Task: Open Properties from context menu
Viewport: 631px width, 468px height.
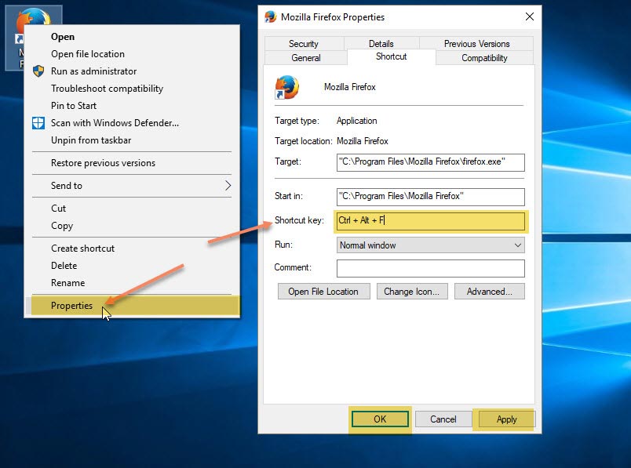Action: coord(132,306)
